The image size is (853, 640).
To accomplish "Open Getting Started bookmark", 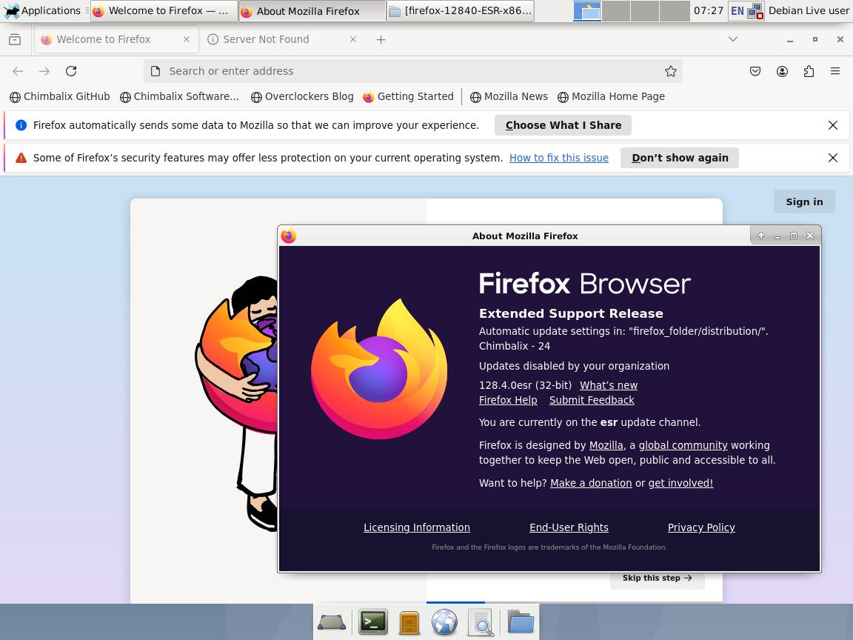I will pos(409,97).
